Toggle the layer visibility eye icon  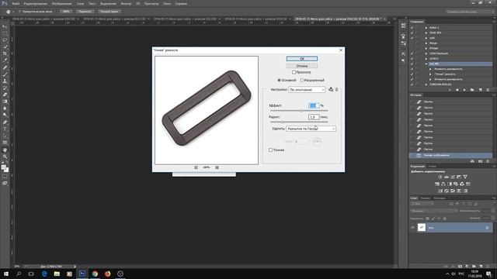(x=412, y=227)
